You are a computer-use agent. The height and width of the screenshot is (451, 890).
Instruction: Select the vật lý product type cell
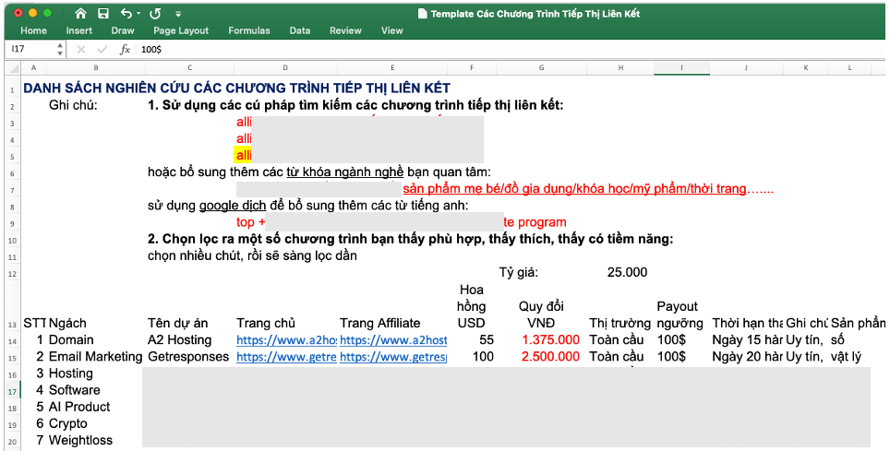click(846, 358)
